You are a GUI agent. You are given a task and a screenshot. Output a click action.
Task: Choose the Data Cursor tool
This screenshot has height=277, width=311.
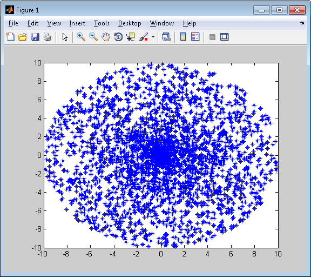(131, 37)
